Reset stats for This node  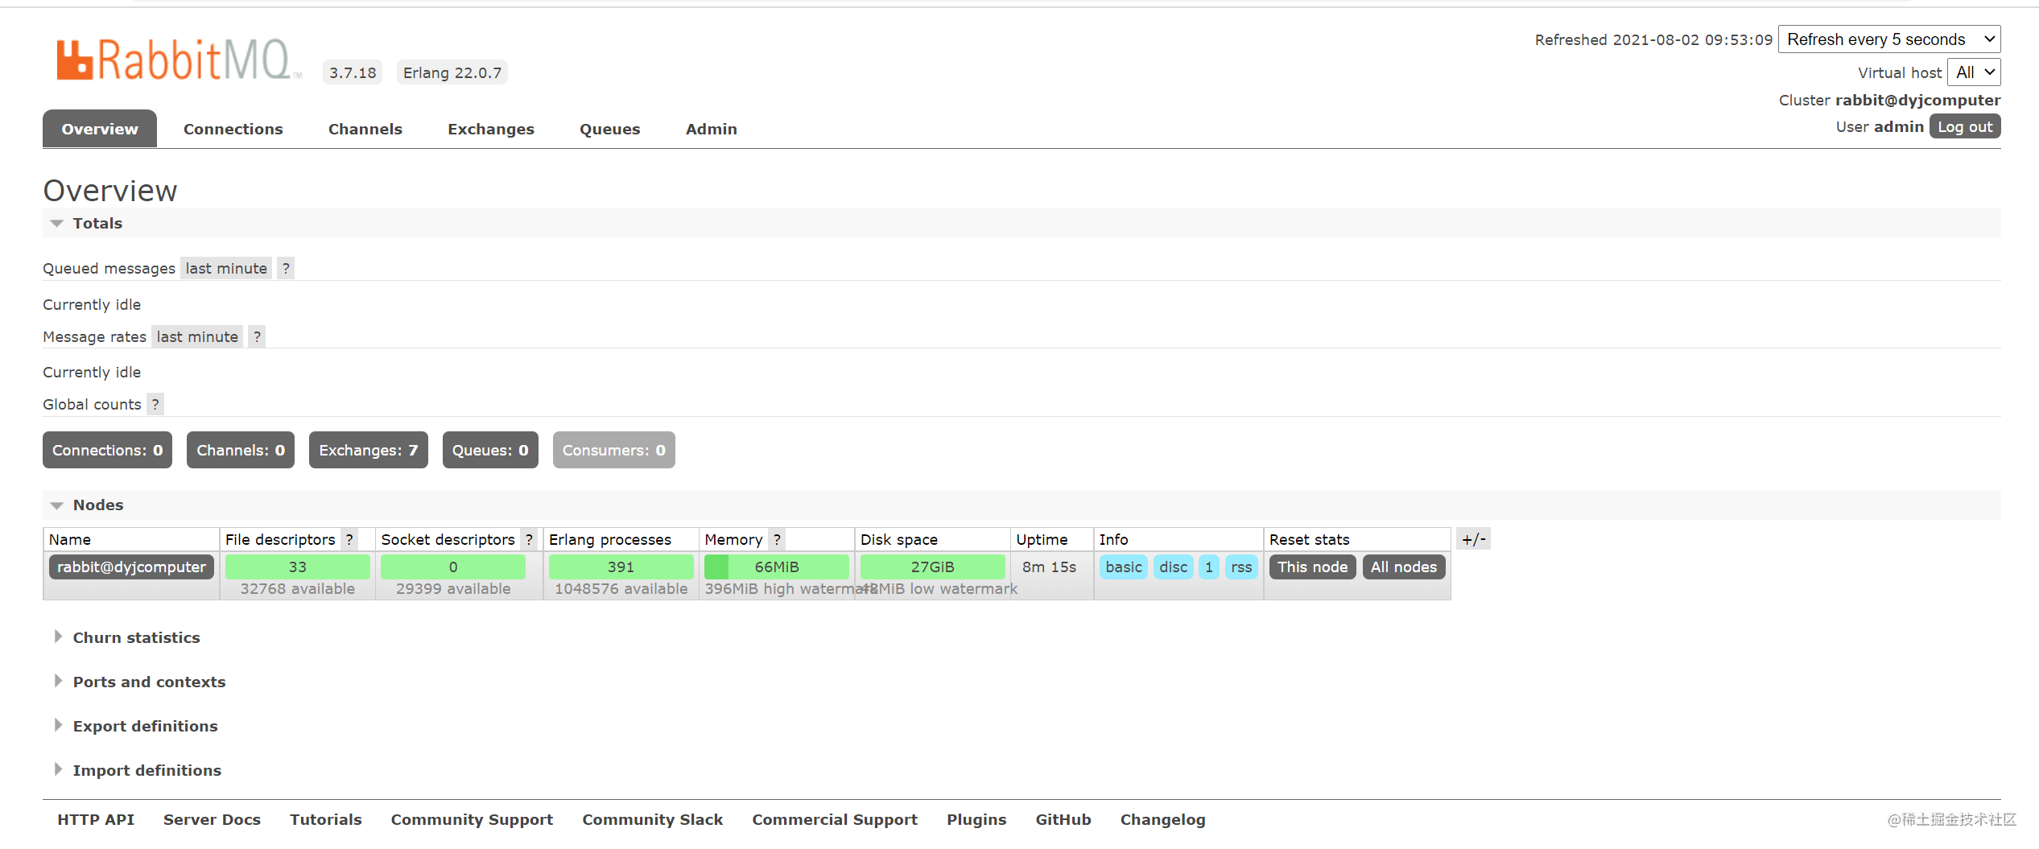(1313, 567)
